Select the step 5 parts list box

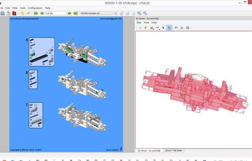coord(42,51)
